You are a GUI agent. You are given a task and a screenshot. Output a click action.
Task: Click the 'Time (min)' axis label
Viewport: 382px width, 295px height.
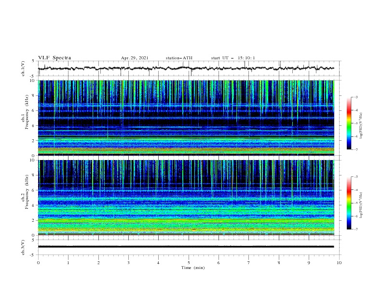[193, 268]
